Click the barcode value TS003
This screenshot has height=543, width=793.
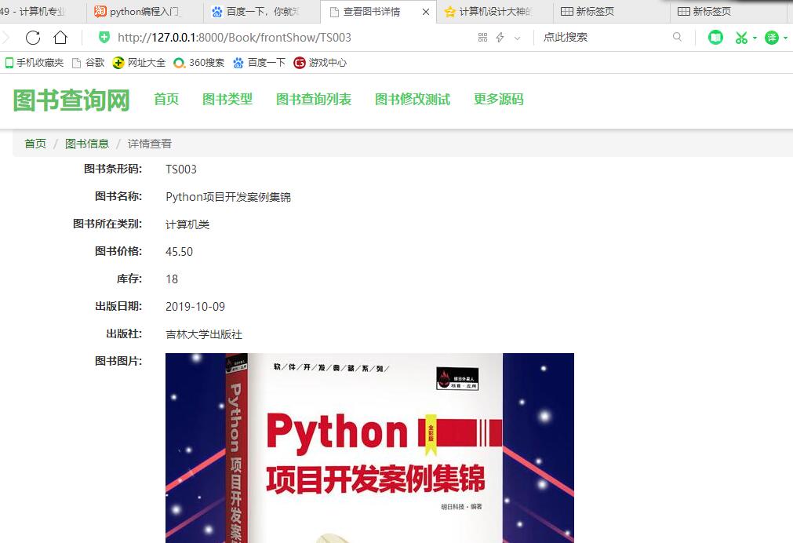coord(181,169)
